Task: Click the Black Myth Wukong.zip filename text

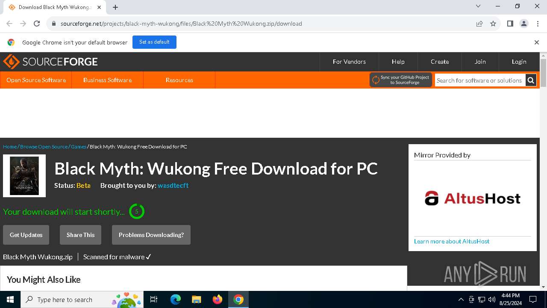Action: 38,257
